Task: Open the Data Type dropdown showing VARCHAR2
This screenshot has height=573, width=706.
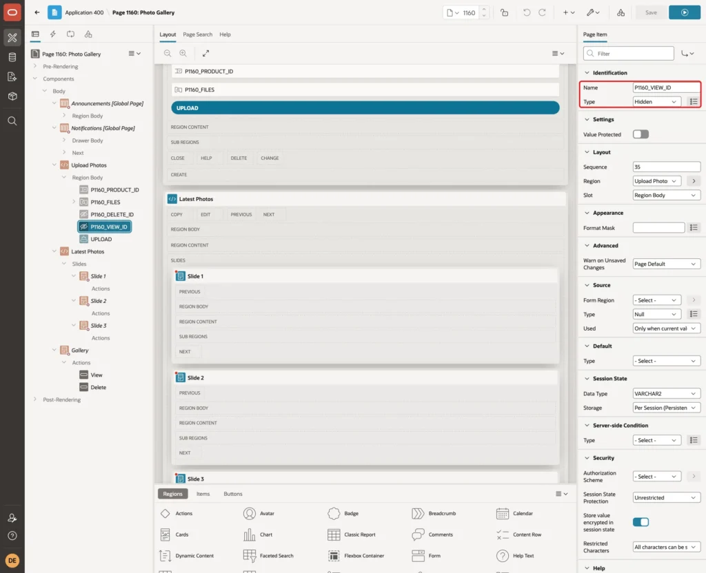Action: 667,393
